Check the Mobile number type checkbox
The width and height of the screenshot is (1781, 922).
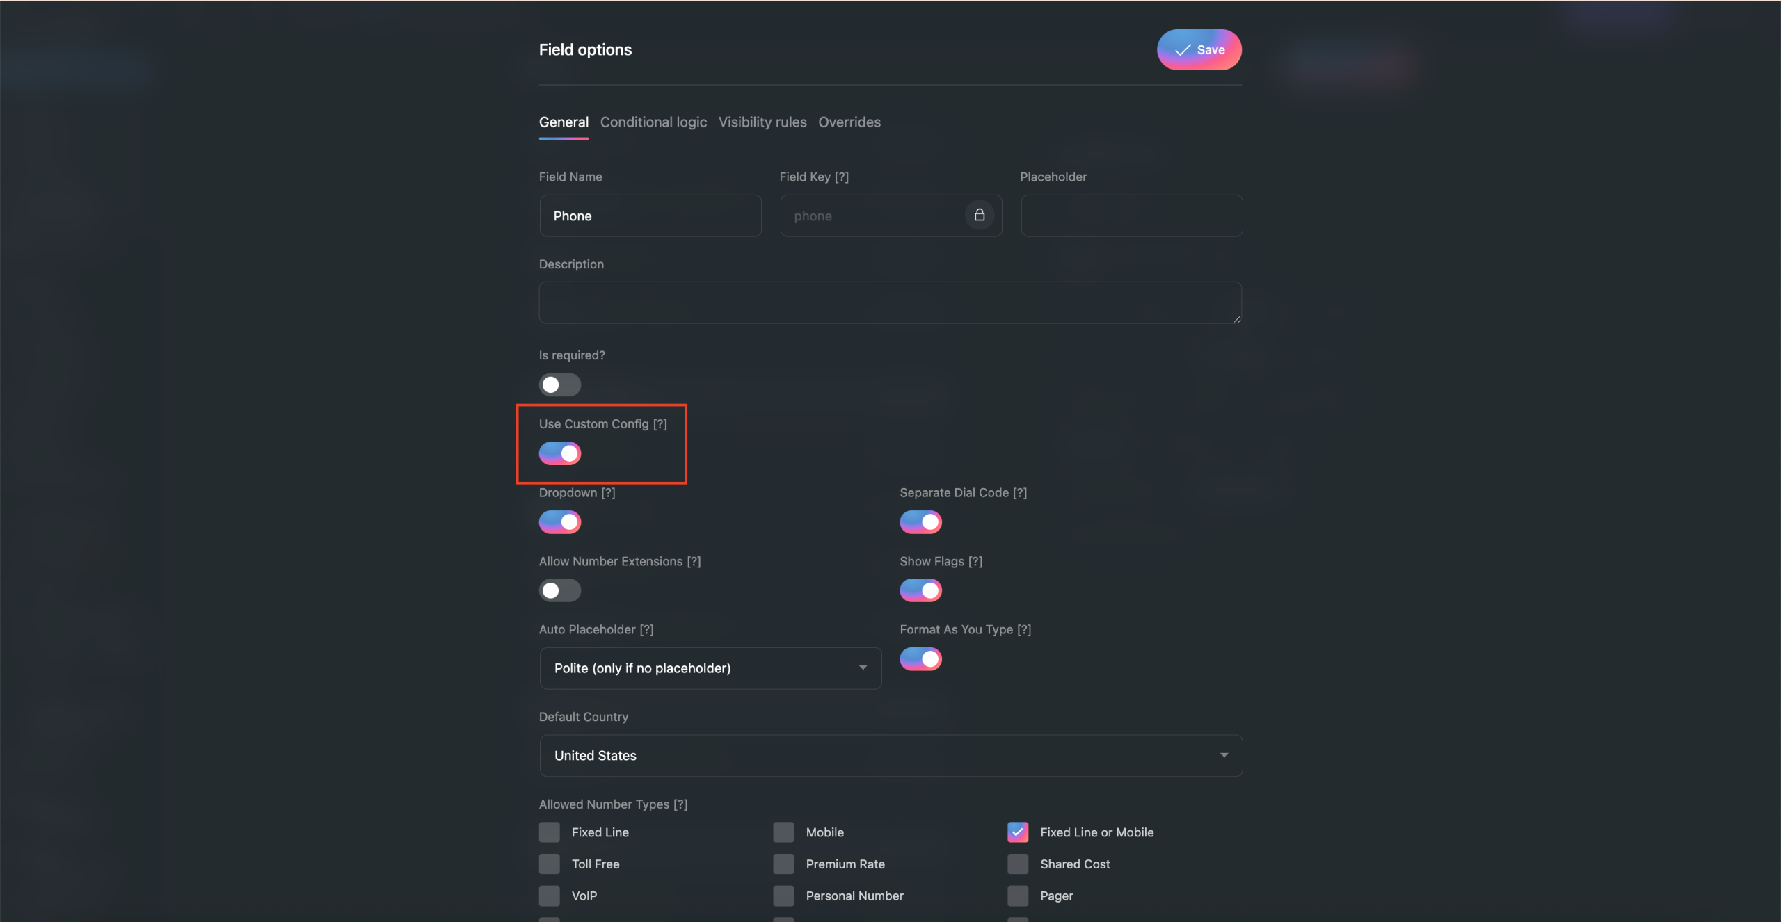pos(783,832)
